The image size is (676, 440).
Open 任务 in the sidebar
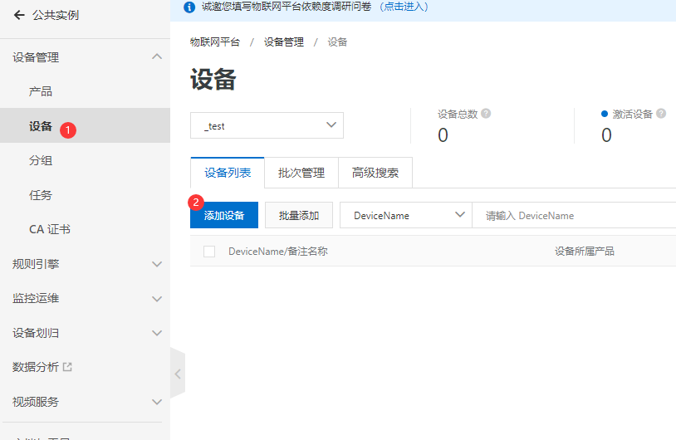(x=41, y=195)
